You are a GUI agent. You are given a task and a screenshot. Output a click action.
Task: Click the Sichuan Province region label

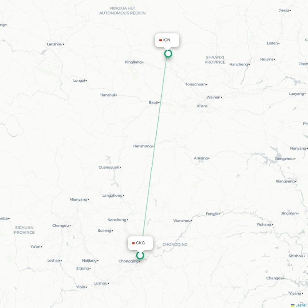[24, 230]
